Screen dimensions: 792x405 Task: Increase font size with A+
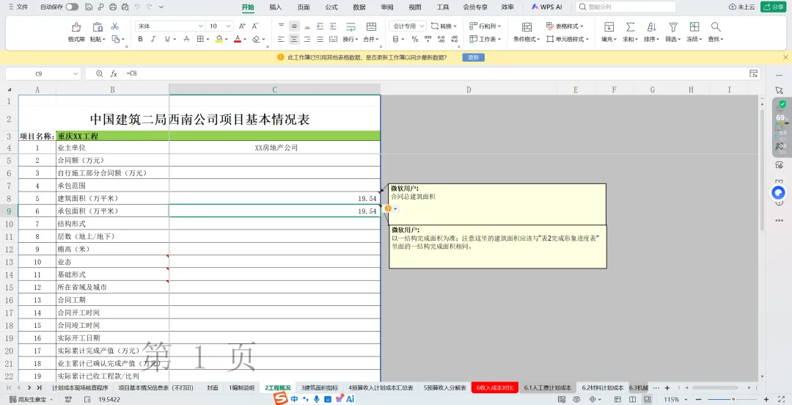click(x=242, y=26)
